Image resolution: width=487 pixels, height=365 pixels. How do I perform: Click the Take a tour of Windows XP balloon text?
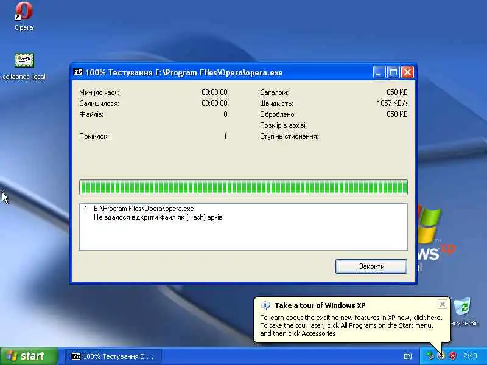(320, 305)
